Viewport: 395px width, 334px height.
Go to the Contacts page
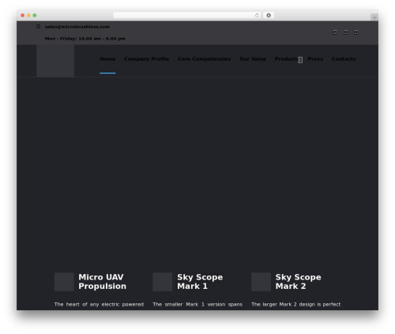pyautogui.click(x=344, y=59)
